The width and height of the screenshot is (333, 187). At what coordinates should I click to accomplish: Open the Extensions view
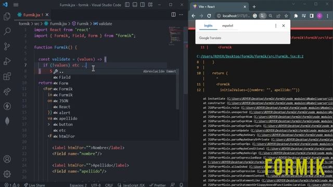click(x=7, y=76)
